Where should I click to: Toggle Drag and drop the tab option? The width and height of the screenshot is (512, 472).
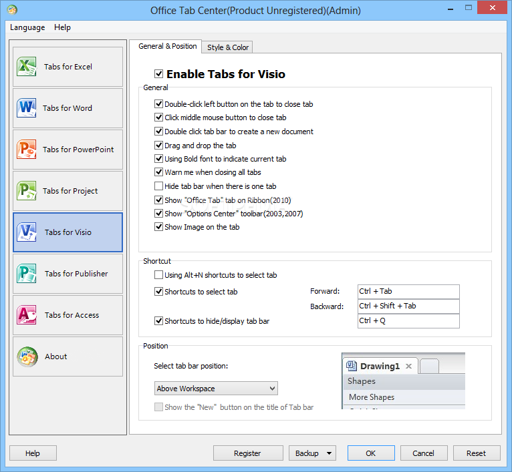point(158,145)
